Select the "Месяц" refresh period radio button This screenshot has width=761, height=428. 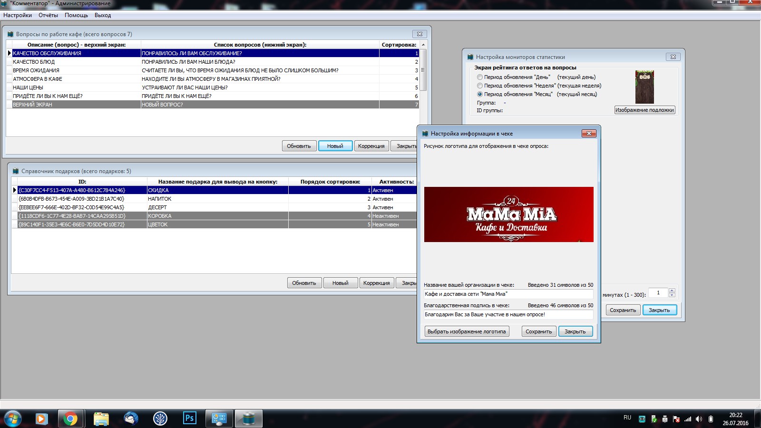tap(480, 94)
